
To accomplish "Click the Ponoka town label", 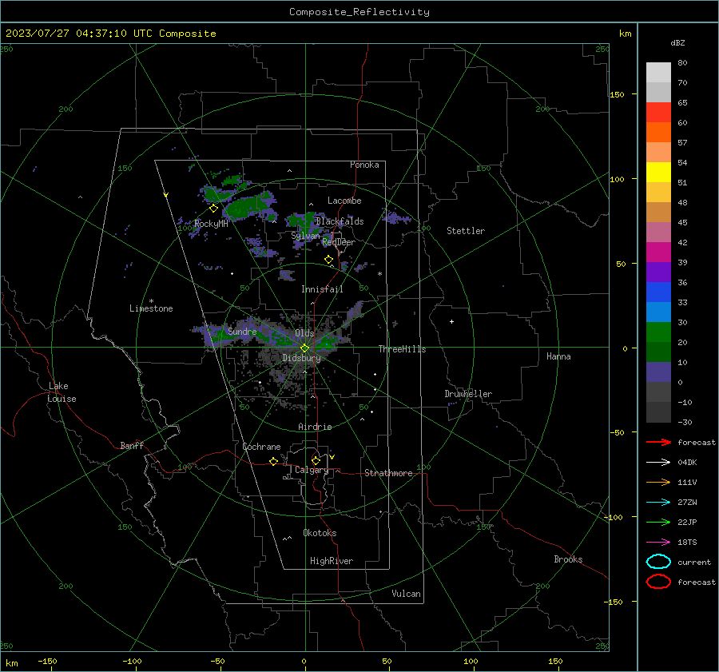I will tap(364, 165).
